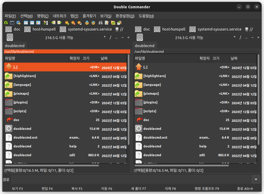Sort left panel by 파일명 column header
Viewport: 264px width, 194px height.
coord(36,58)
